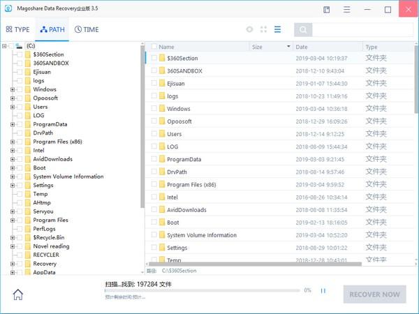Expand the $Recycle.Bin node in tree
Screen dimensions: 419x314
(13, 238)
